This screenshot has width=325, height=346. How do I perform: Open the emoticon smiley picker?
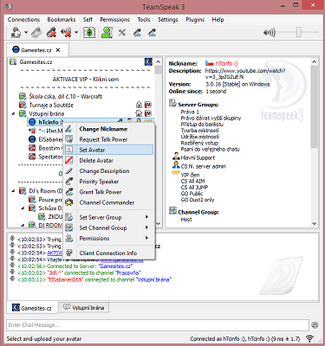click(x=315, y=325)
